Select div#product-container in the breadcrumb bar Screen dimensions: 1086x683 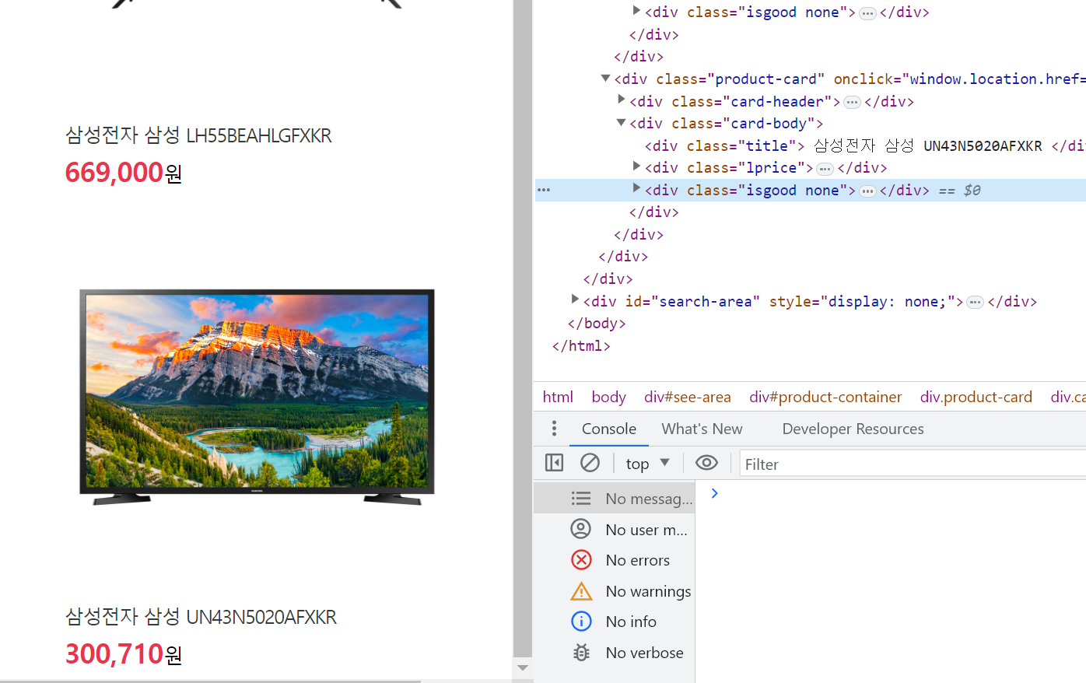[x=825, y=397]
